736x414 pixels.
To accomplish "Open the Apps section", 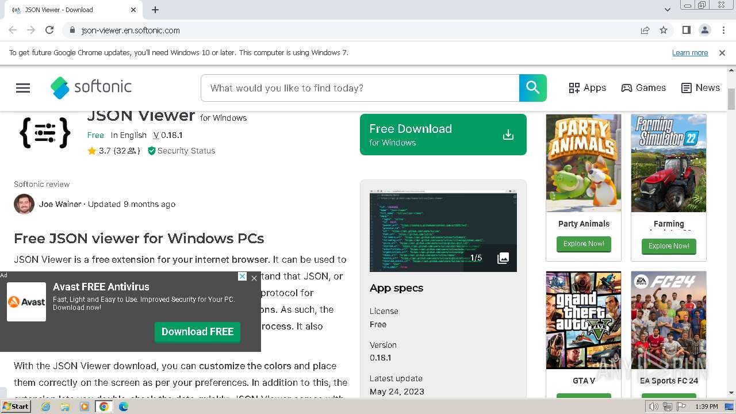I will [587, 88].
